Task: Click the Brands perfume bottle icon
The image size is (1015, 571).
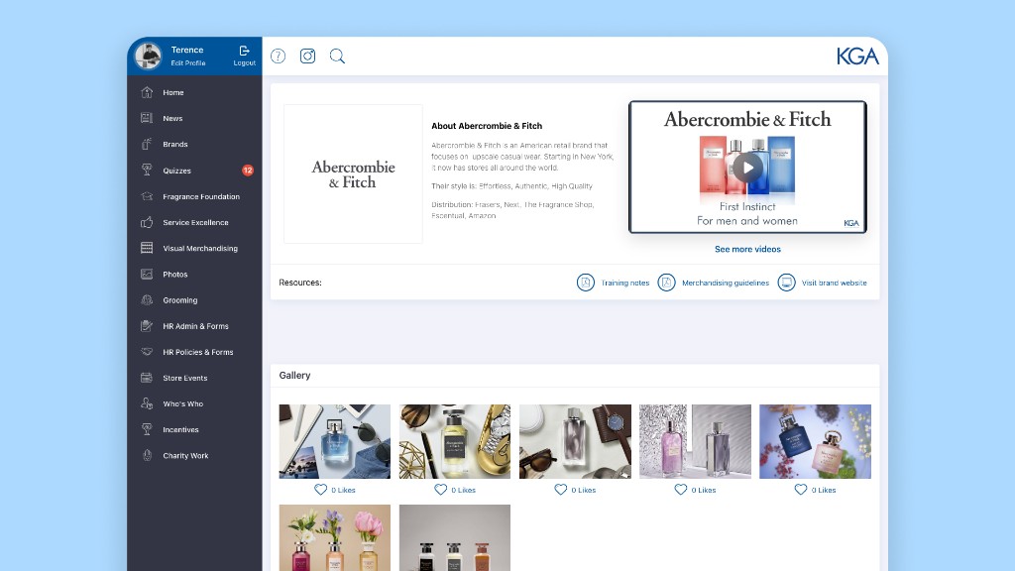Action: tap(147, 145)
